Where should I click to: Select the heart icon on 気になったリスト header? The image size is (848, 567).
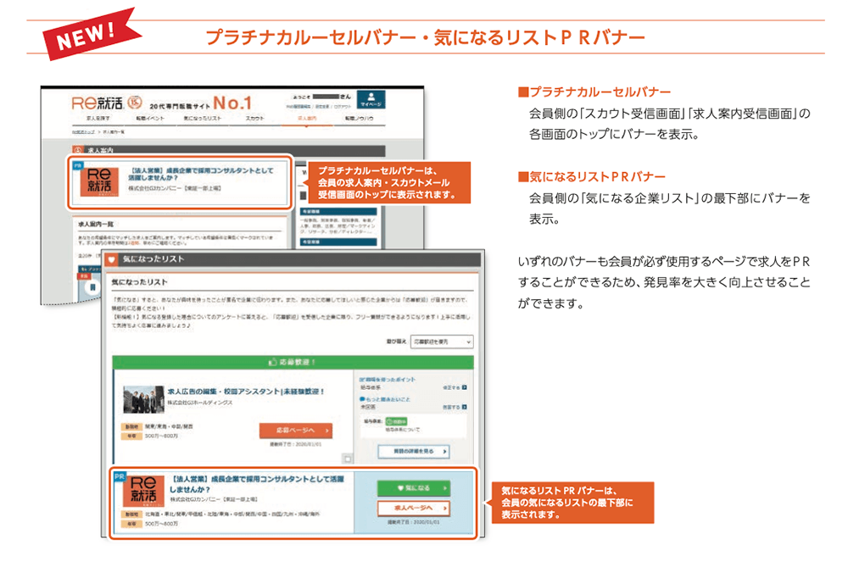tap(111, 261)
